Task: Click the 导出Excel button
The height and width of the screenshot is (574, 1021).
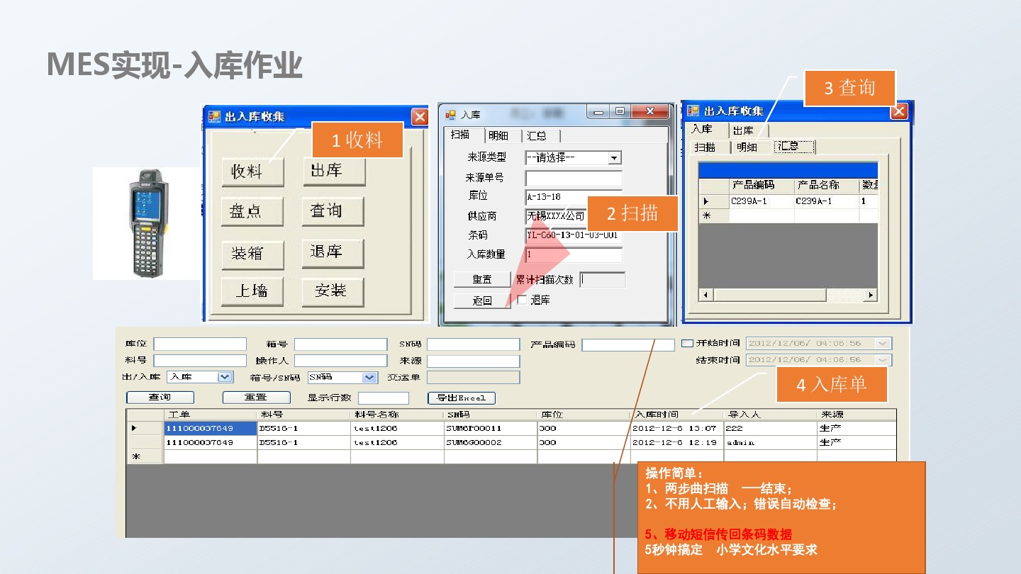Action: pos(461,398)
